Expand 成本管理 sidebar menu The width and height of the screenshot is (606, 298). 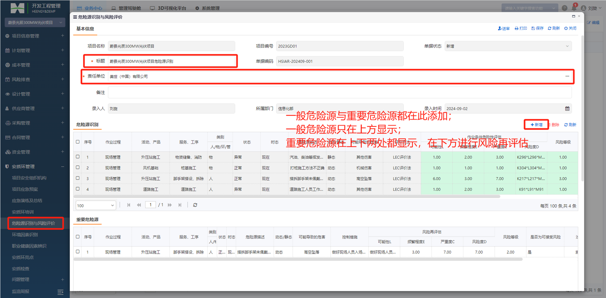click(x=35, y=65)
